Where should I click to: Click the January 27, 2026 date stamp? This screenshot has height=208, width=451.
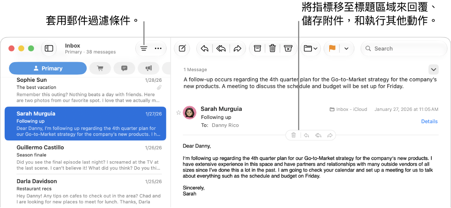[406, 109]
